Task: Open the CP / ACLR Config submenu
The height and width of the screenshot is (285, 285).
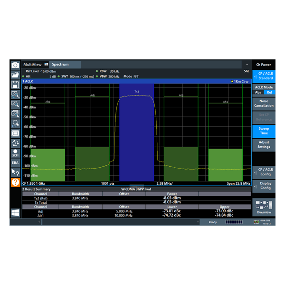Action: click(x=264, y=172)
